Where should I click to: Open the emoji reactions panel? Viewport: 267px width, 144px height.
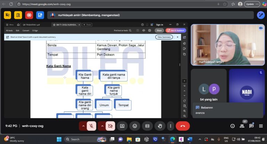tap(134, 126)
